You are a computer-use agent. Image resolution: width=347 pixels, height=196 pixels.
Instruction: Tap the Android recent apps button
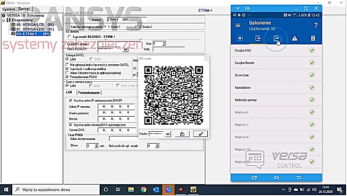(254, 178)
